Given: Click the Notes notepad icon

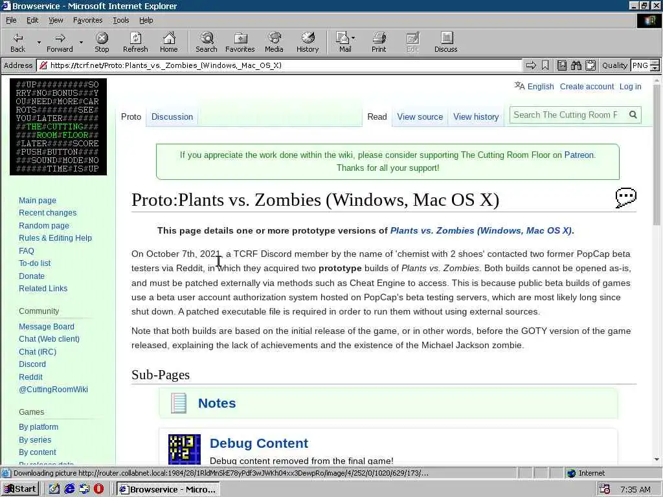Looking at the screenshot, I should (179, 403).
